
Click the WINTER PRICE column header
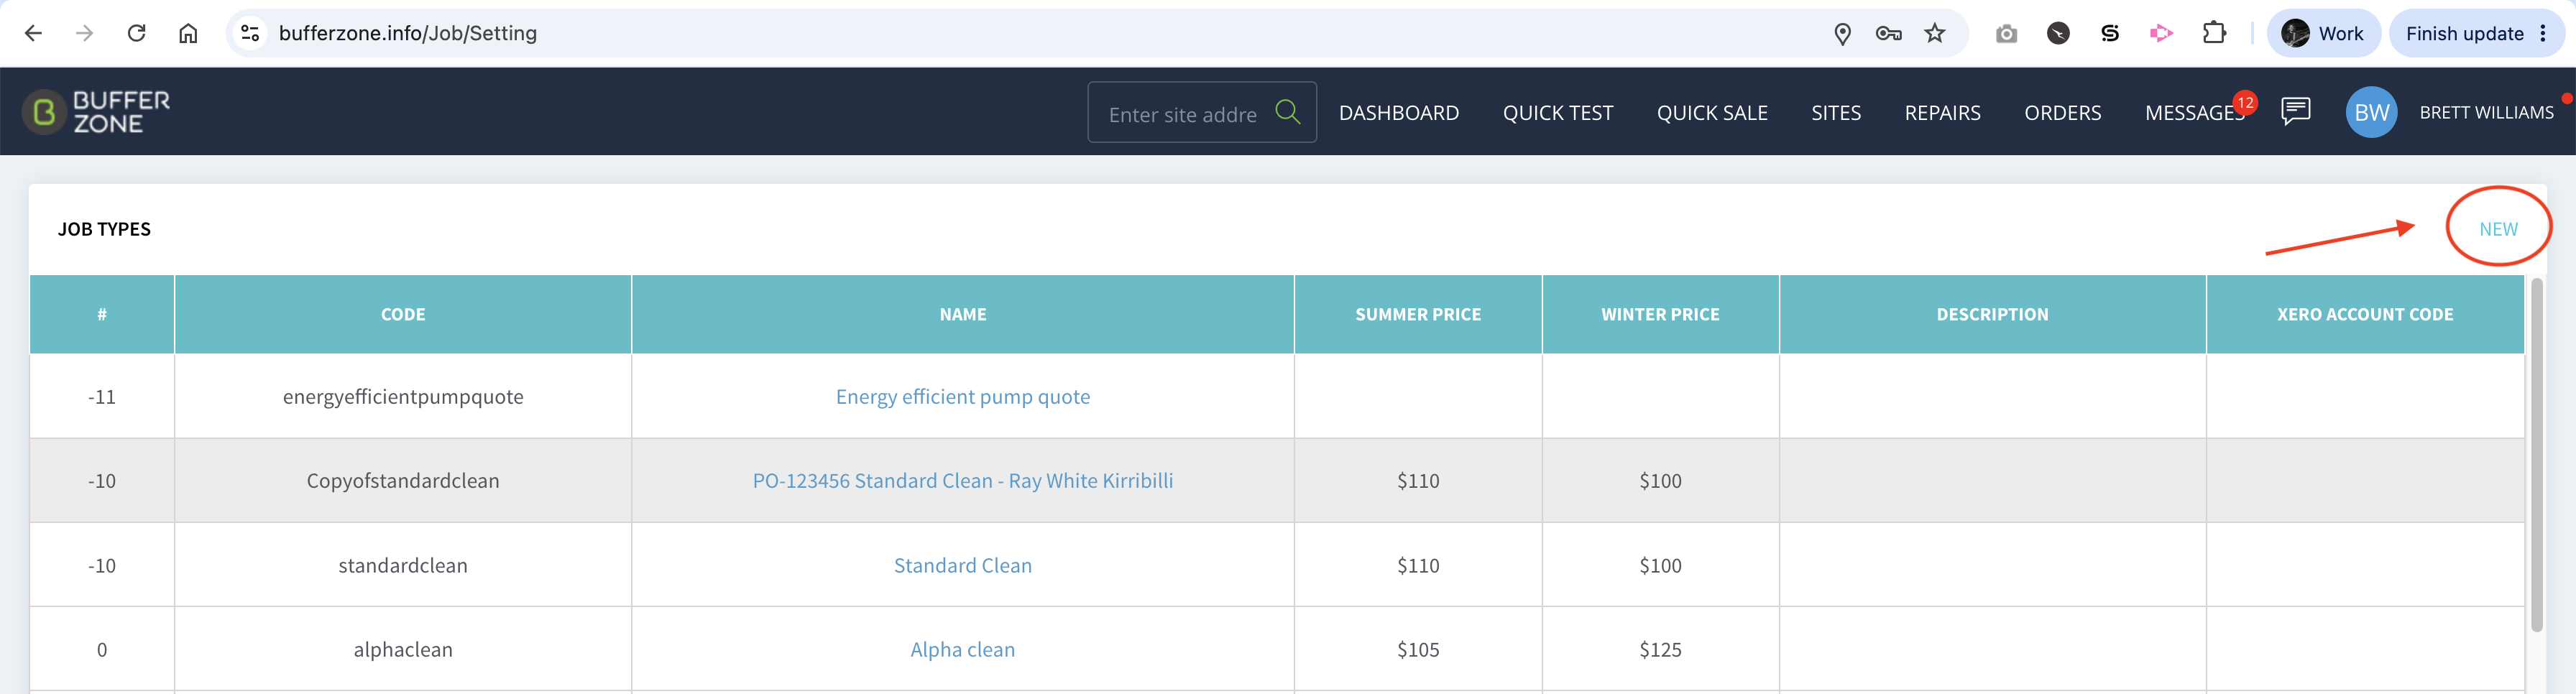[x=1660, y=314]
